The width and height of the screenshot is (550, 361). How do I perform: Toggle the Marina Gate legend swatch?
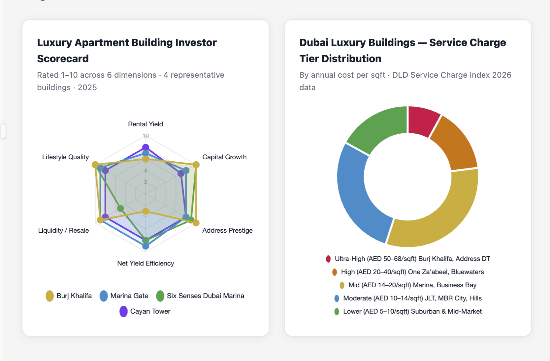[104, 296]
